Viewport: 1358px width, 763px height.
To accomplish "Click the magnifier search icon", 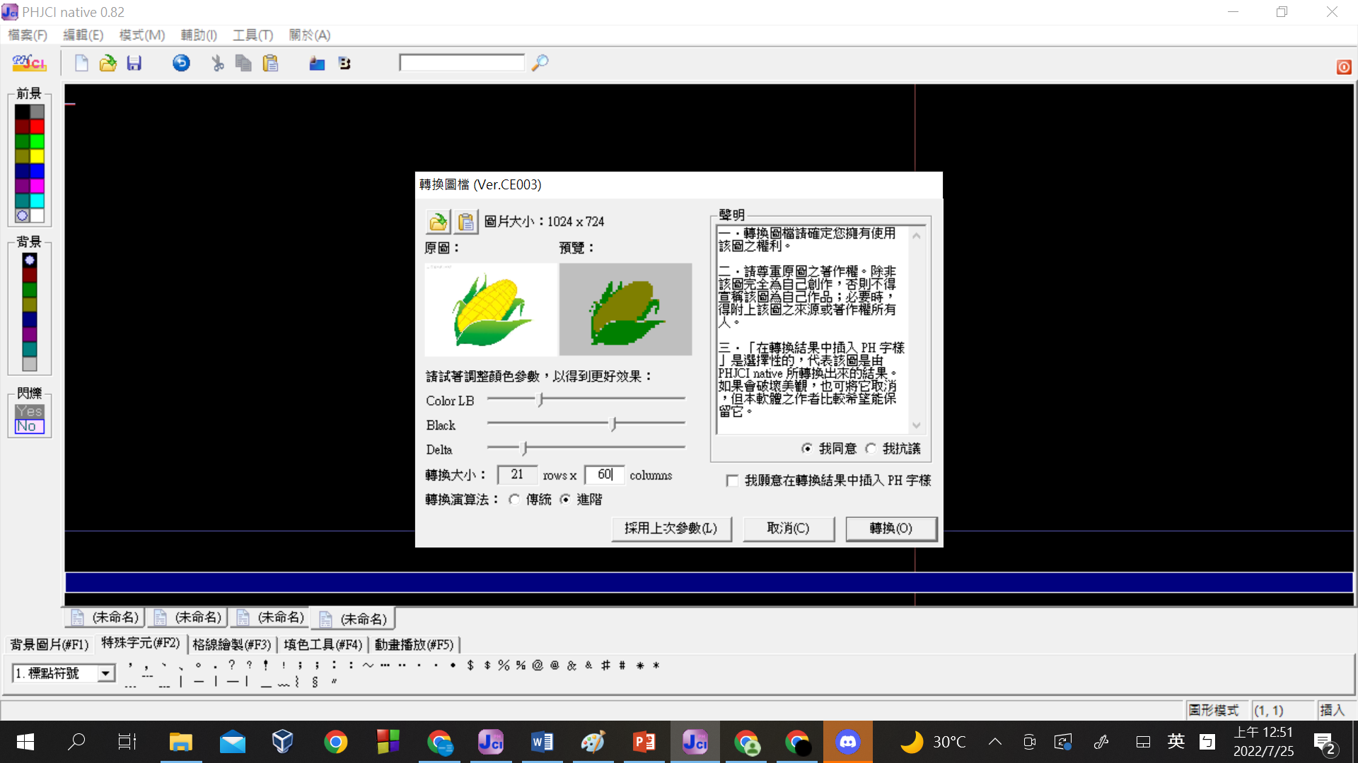I will click(540, 63).
